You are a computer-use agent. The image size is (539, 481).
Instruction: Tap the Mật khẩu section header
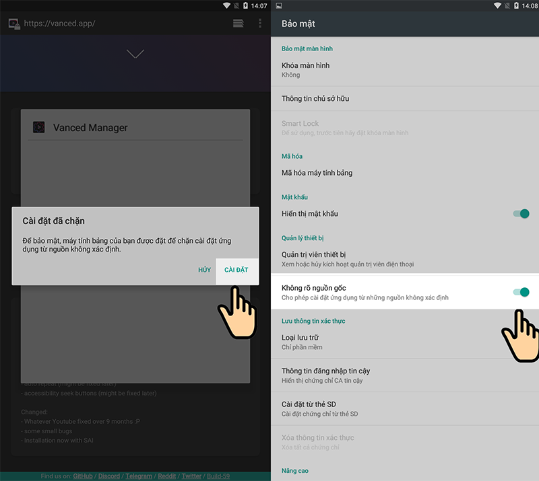pyautogui.click(x=294, y=197)
